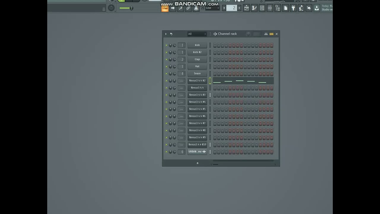Viewport: 380px width, 214px height.
Task: Click the project picker page icon
Action: pyautogui.click(x=285, y=8)
